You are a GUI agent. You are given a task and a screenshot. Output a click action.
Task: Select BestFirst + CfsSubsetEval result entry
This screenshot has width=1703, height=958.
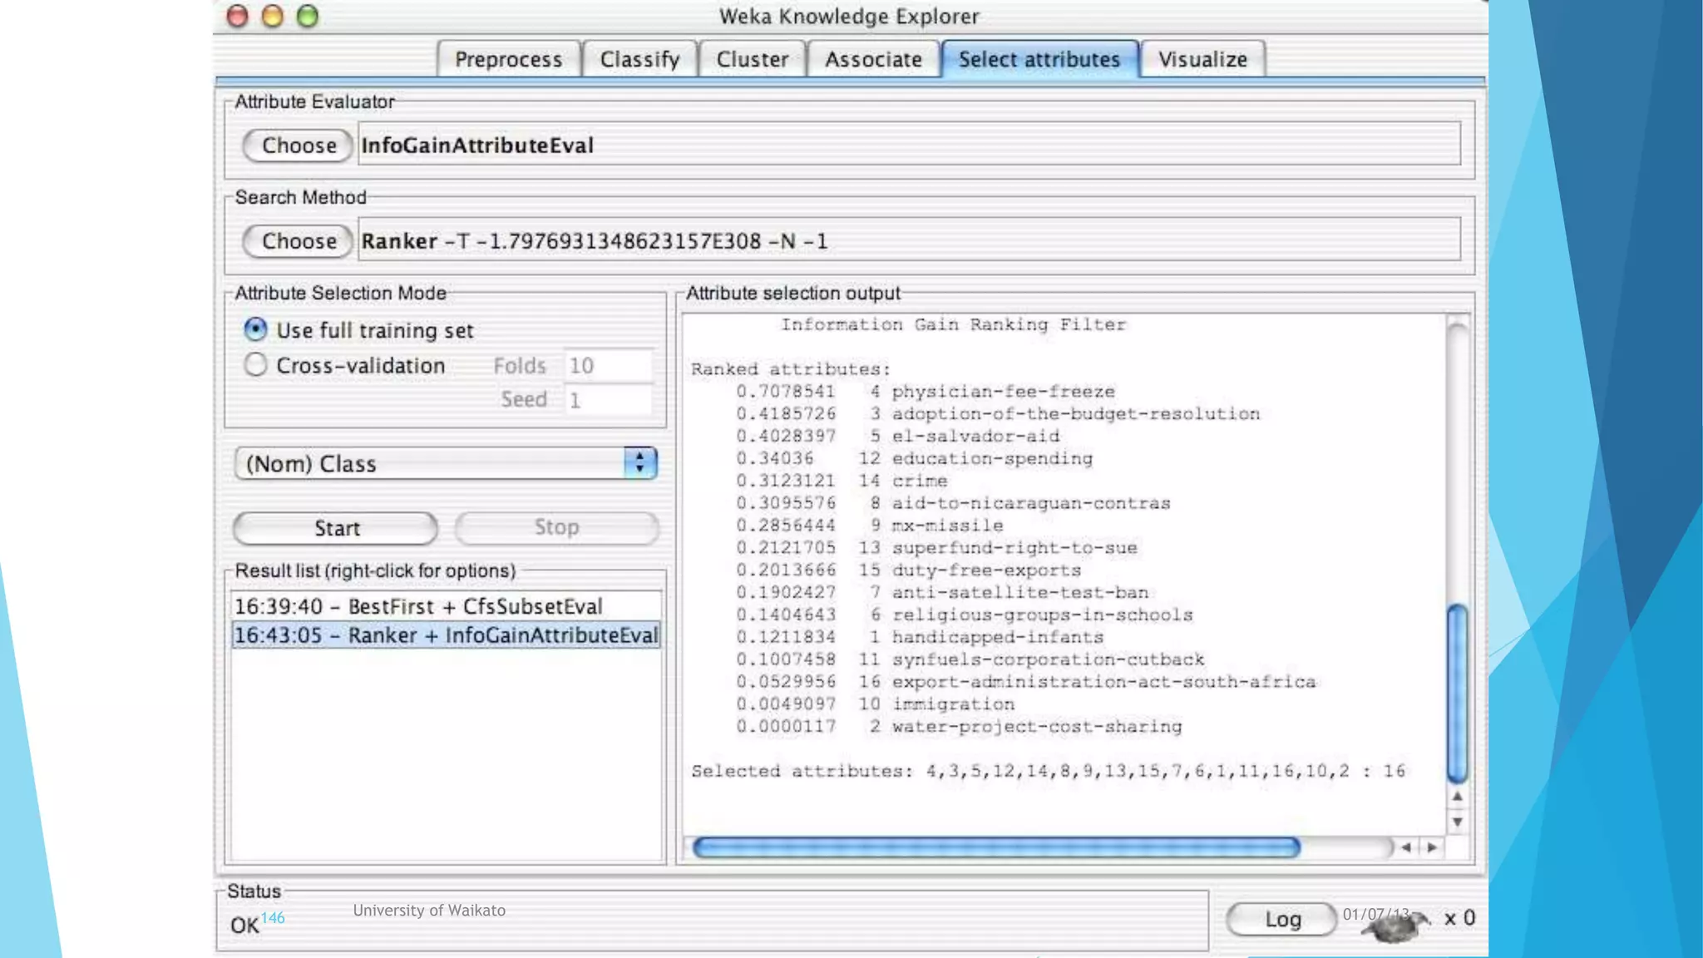pos(418,606)
